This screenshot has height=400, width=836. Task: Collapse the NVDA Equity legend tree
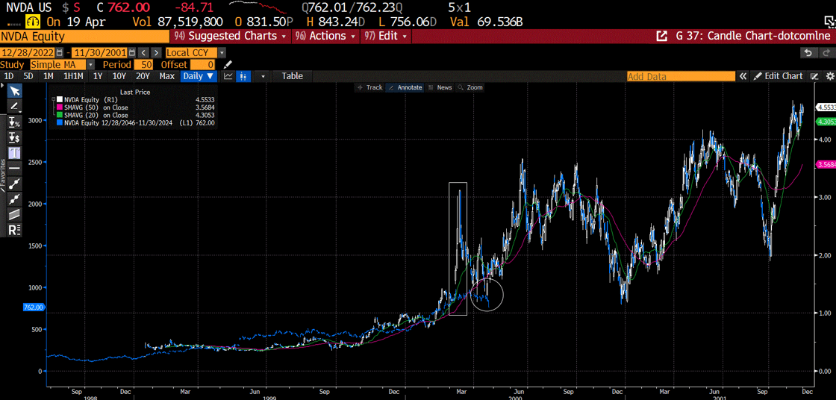[x=53, y=99]
